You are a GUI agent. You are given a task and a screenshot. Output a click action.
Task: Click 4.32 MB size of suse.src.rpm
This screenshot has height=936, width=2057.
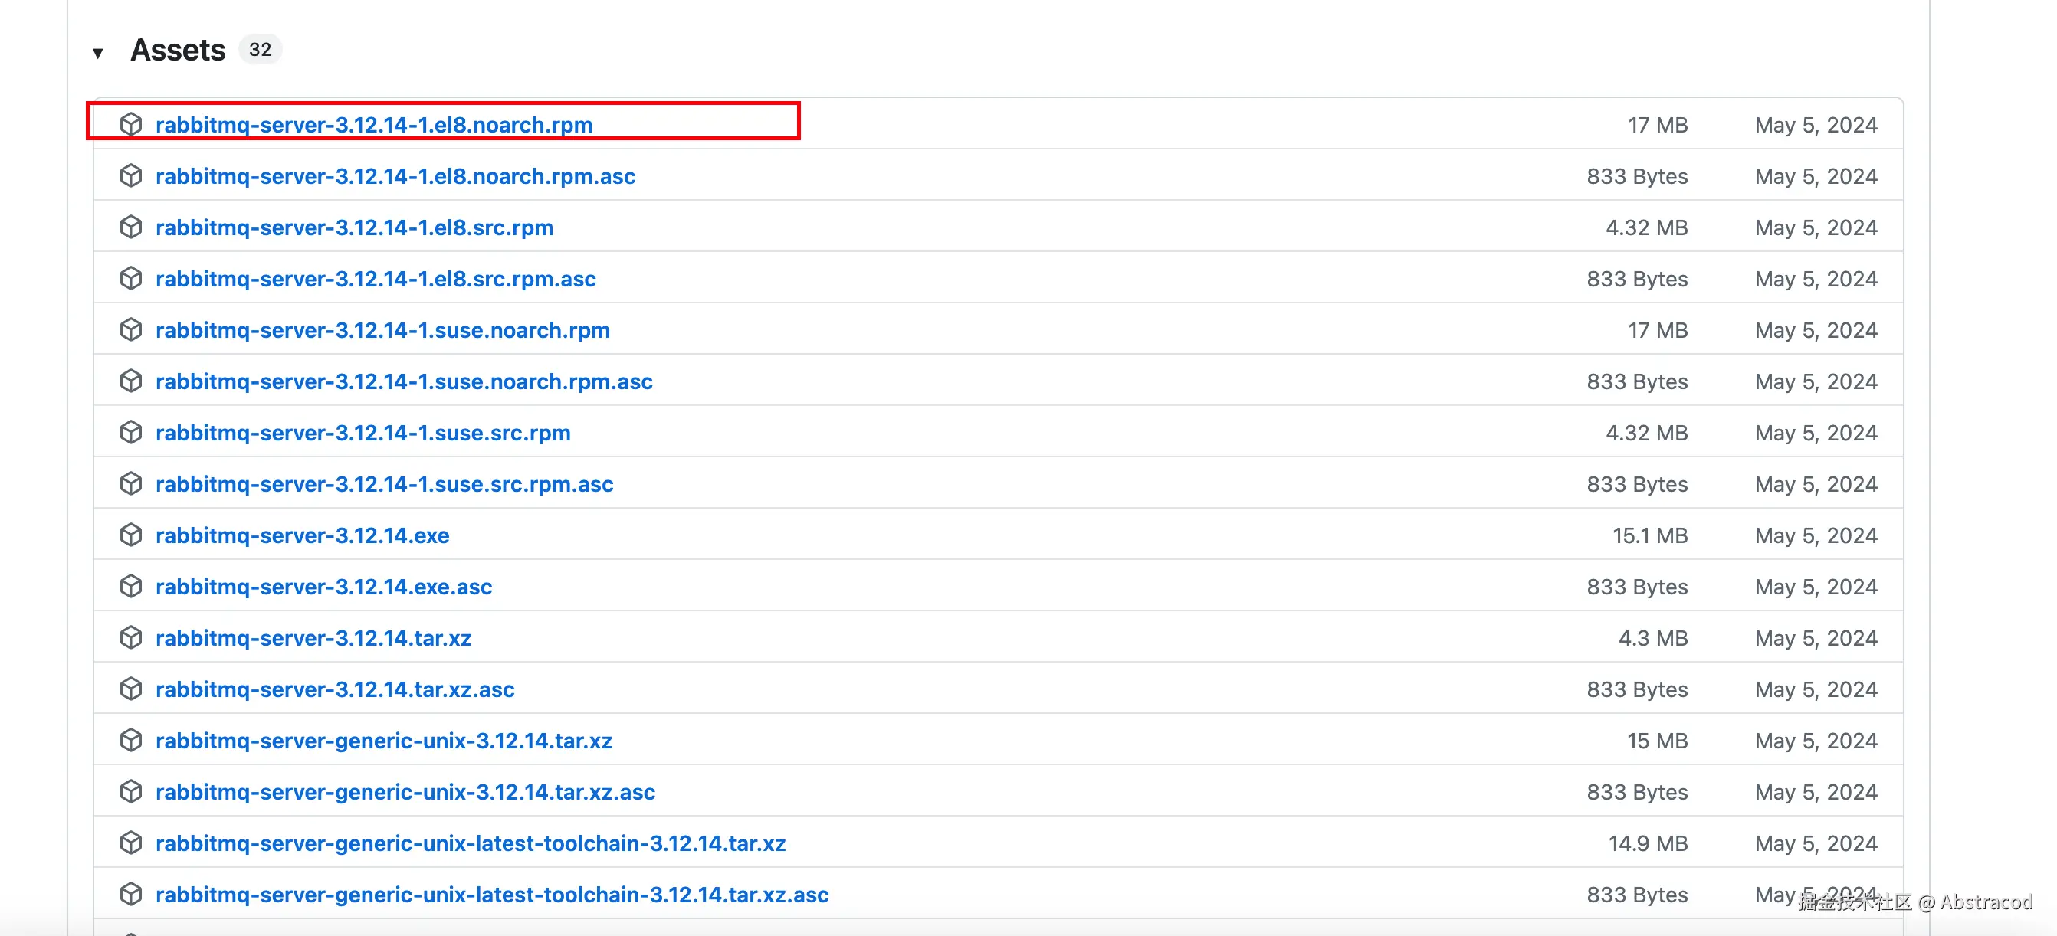(x=1646, y=434)
